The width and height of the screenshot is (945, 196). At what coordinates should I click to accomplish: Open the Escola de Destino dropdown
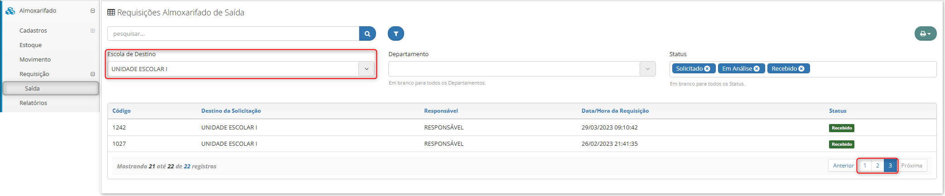coord(241,69)
